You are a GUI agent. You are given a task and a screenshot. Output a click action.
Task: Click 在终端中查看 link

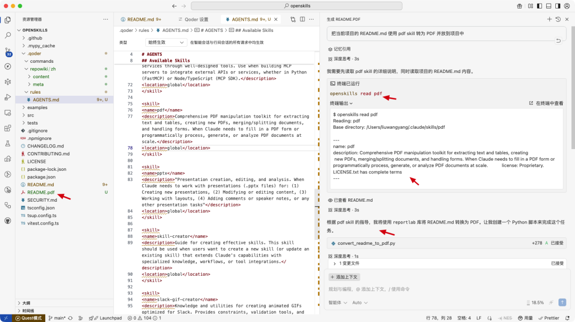coord(546,103)
